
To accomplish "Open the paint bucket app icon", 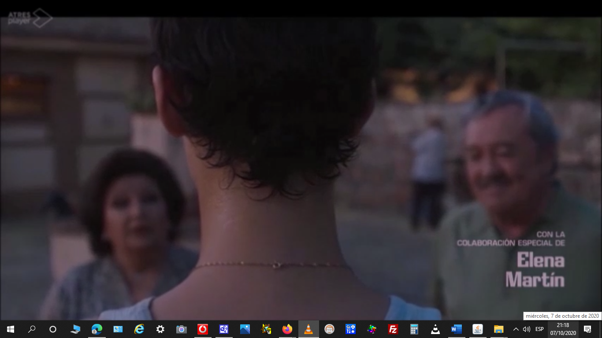I will pos(266,329).
